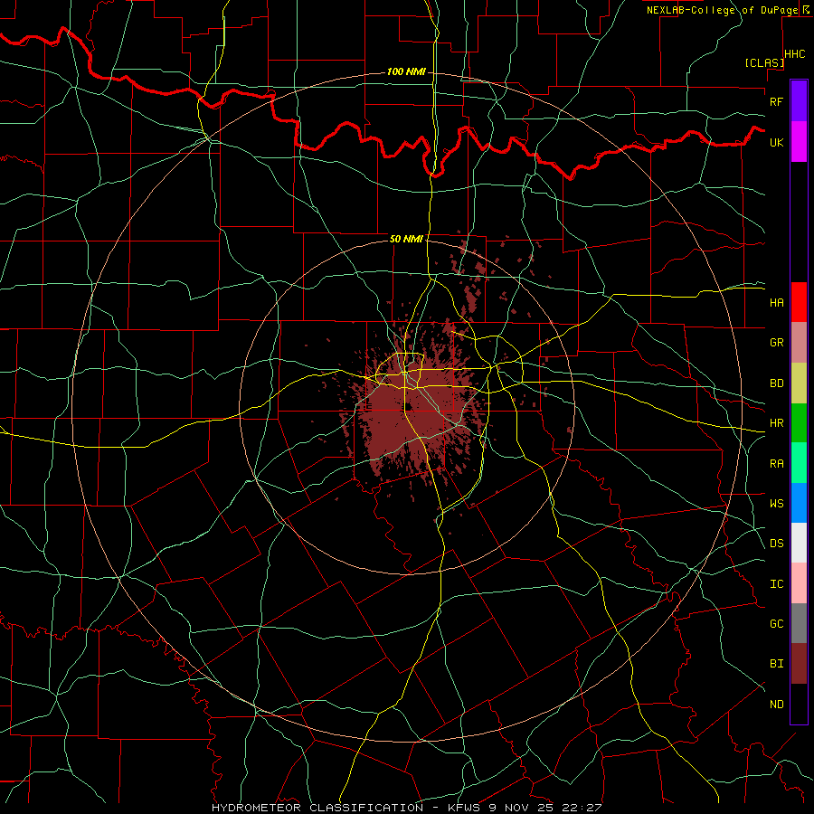Click the KFWS station identifier

coord(462,808)
